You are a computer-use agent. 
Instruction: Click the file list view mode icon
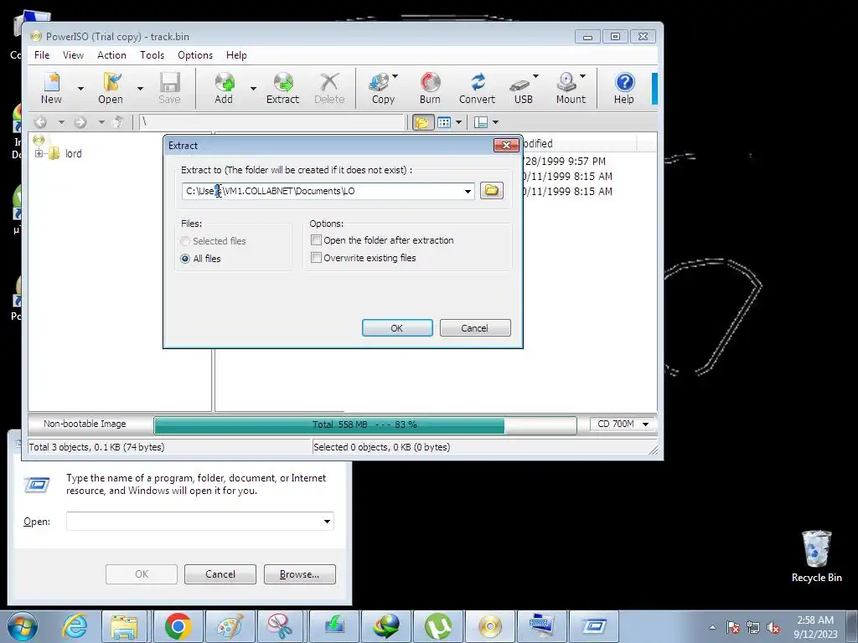pyautogui.click(x=444, y=122)
